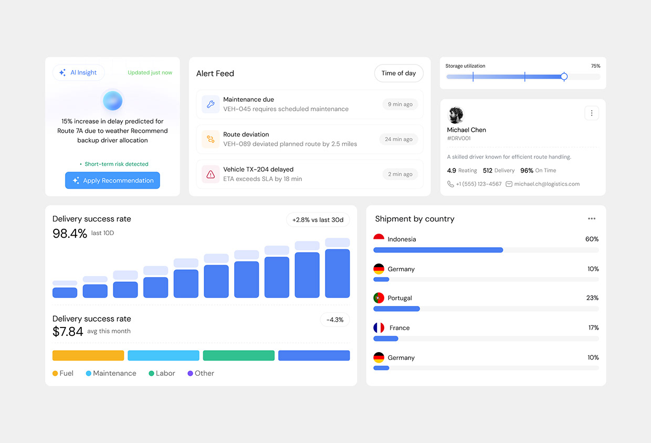The height and width of the screenshot is (443, 651).
Task: Toggle the Fuel legend item
Action: (x=63, y=373)
